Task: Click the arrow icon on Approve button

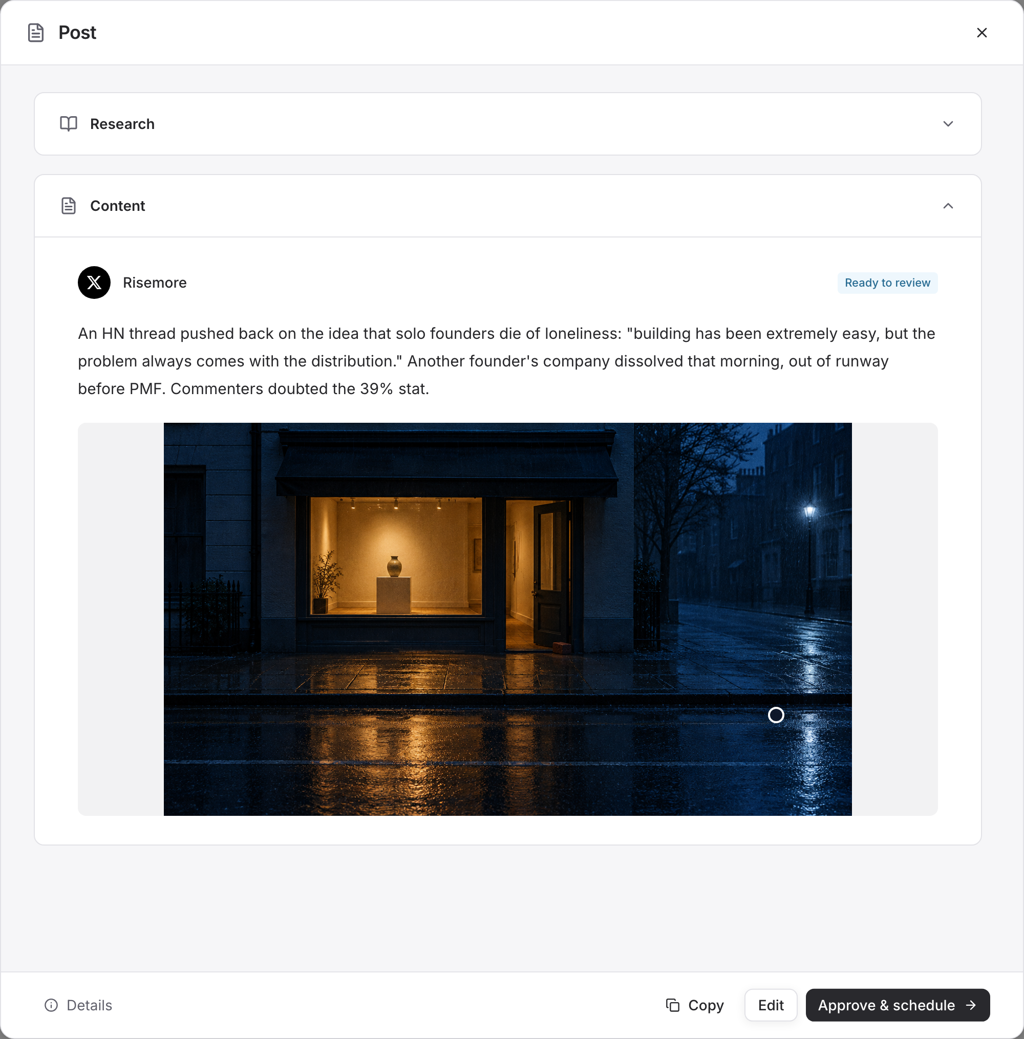Action: (x=971, y=1005)
